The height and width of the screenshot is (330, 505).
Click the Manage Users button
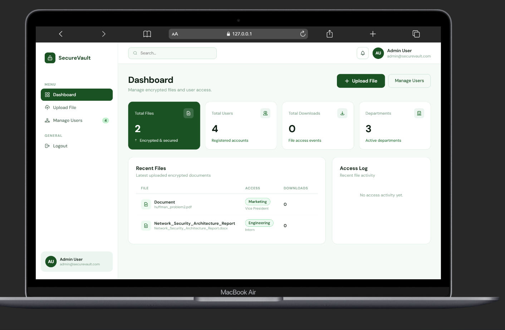409,81
